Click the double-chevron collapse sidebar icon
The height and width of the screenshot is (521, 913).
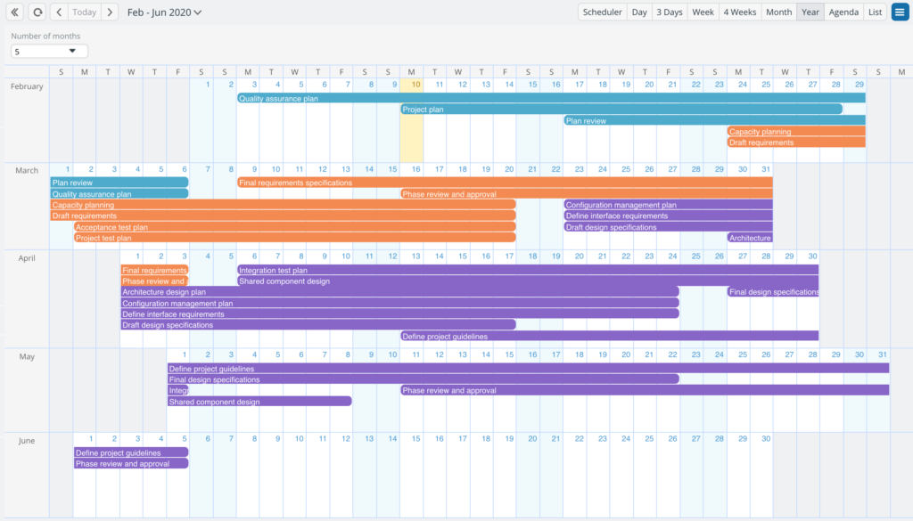[x=14, y=12]
